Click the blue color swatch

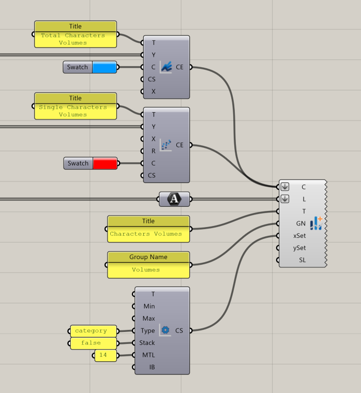[104, 67]
